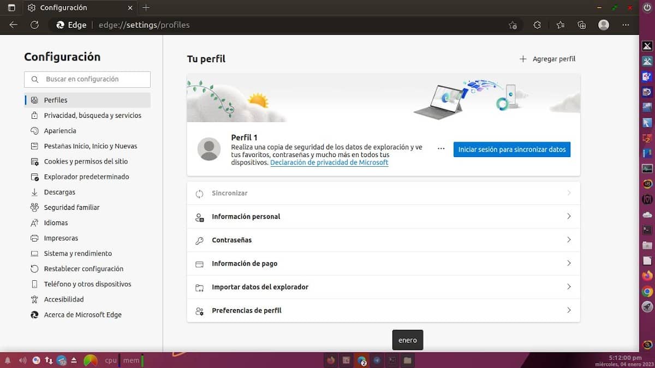Open the browser's three-dot main menu
Viewport: 655px width, 368px height.
pos(626,25)
